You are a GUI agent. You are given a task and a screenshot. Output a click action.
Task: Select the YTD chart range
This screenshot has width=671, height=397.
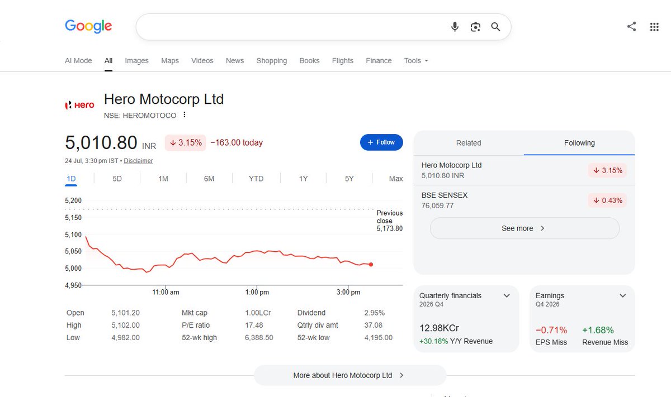(256, 179)
